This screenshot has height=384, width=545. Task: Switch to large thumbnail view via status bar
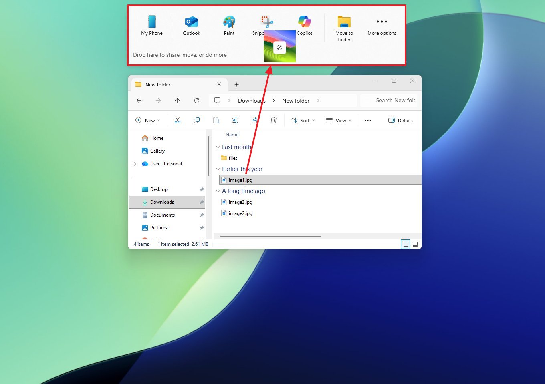pos(415,244)
